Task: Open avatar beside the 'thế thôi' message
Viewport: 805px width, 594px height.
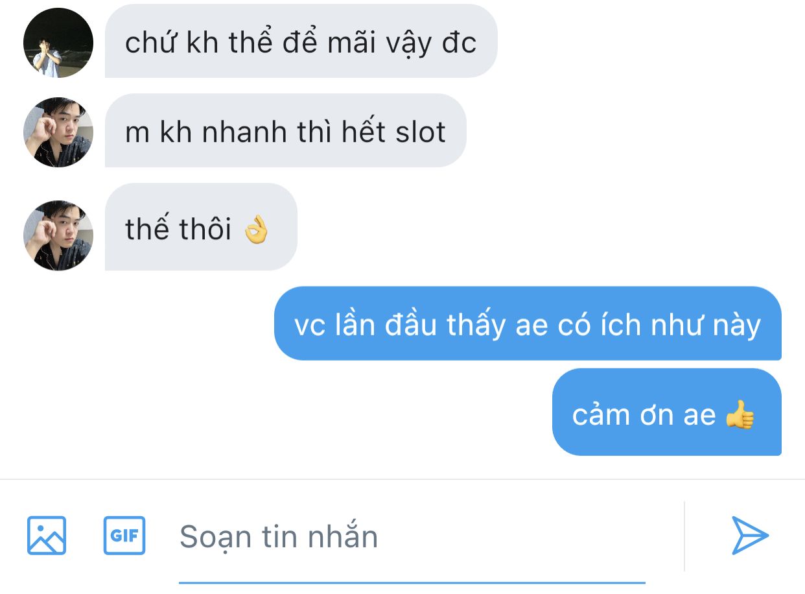Action: 58,235
